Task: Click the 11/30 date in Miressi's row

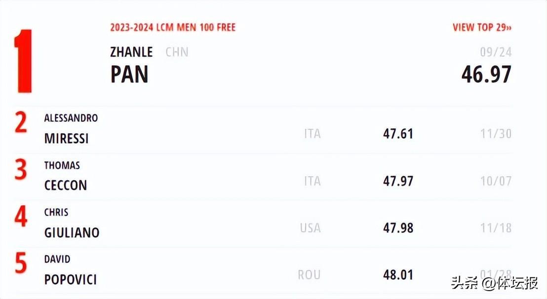Action: (496, 134)
